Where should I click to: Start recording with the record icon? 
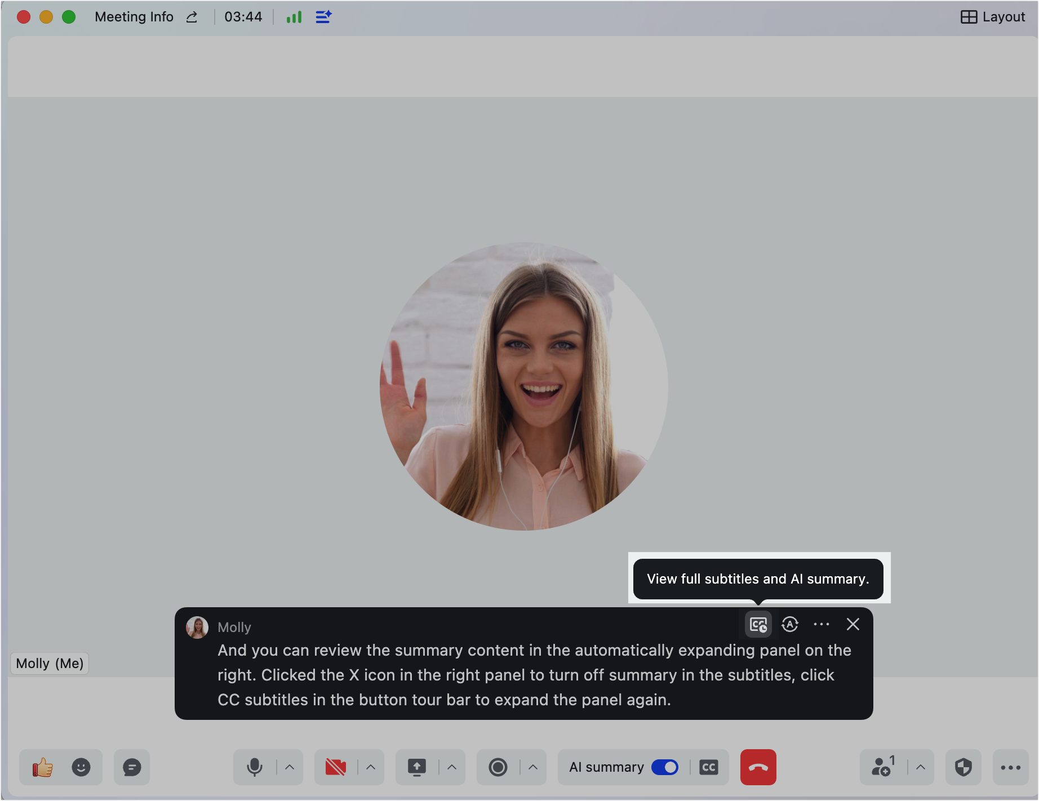point(498,767)
